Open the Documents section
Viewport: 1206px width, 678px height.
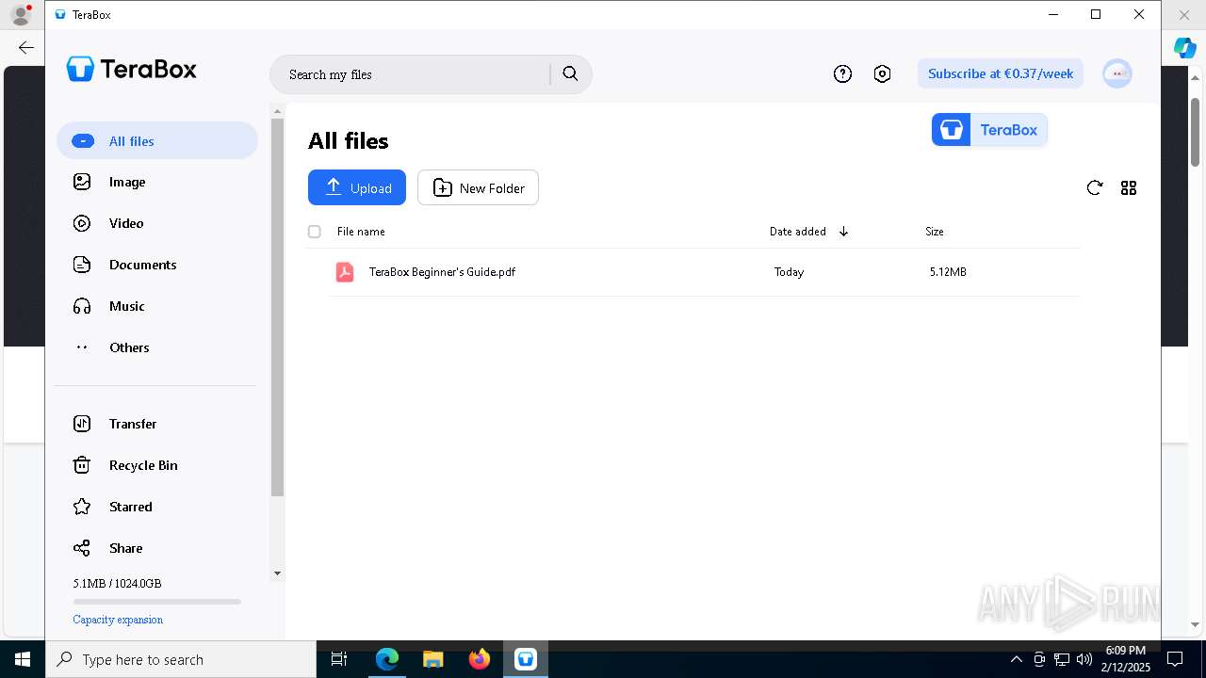click(157, 265)
